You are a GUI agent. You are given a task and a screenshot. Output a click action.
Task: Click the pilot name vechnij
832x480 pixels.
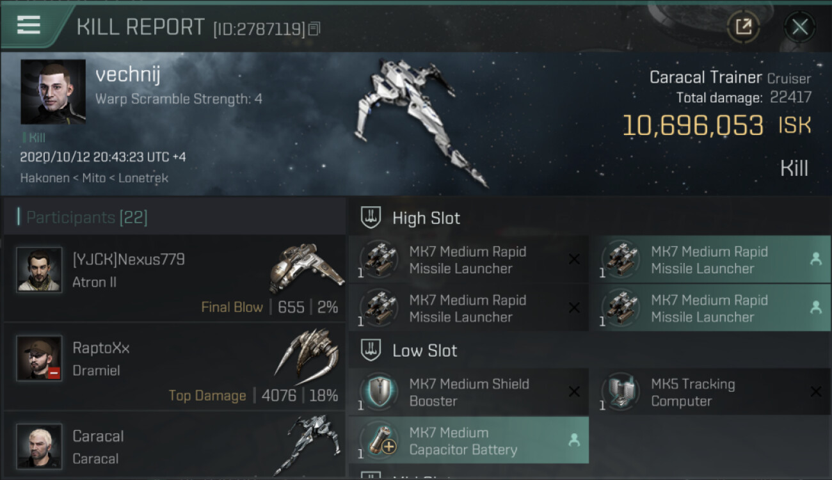(x=128, y=75)
